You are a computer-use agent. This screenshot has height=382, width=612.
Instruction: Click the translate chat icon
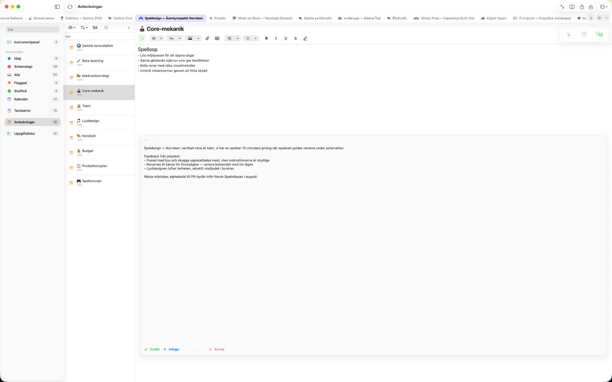coord(599,34)
